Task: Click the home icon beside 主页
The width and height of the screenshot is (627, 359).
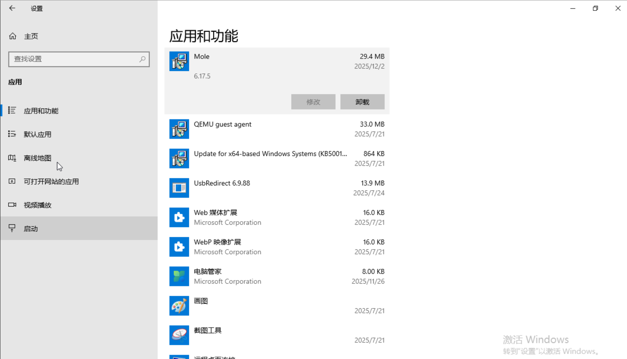Action: [x=13, y=36]
